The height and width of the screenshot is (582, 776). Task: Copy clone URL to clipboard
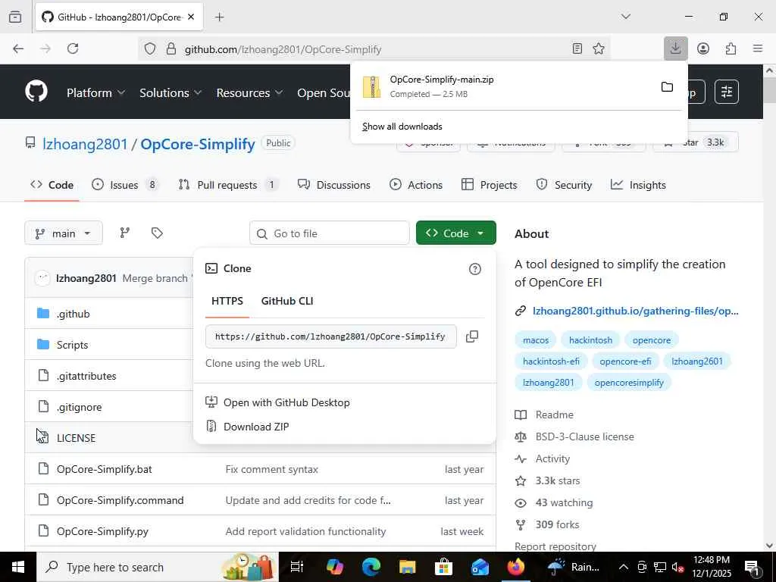tap(472, 336)
